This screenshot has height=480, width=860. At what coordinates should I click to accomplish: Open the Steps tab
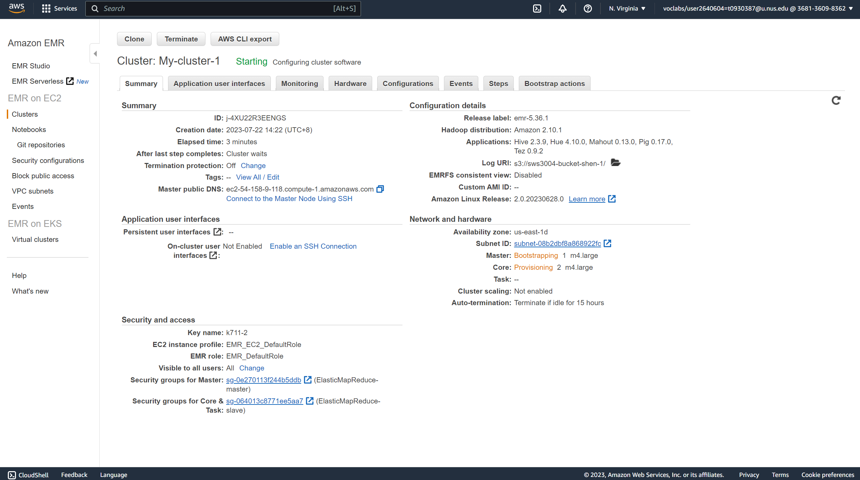[498, 84]
